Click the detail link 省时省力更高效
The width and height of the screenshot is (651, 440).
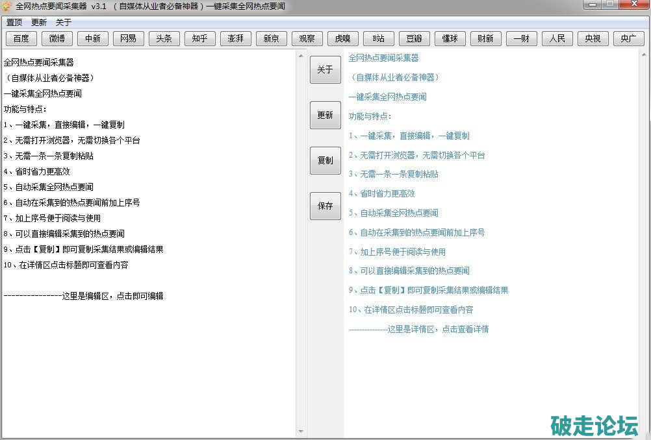(381, 193)
